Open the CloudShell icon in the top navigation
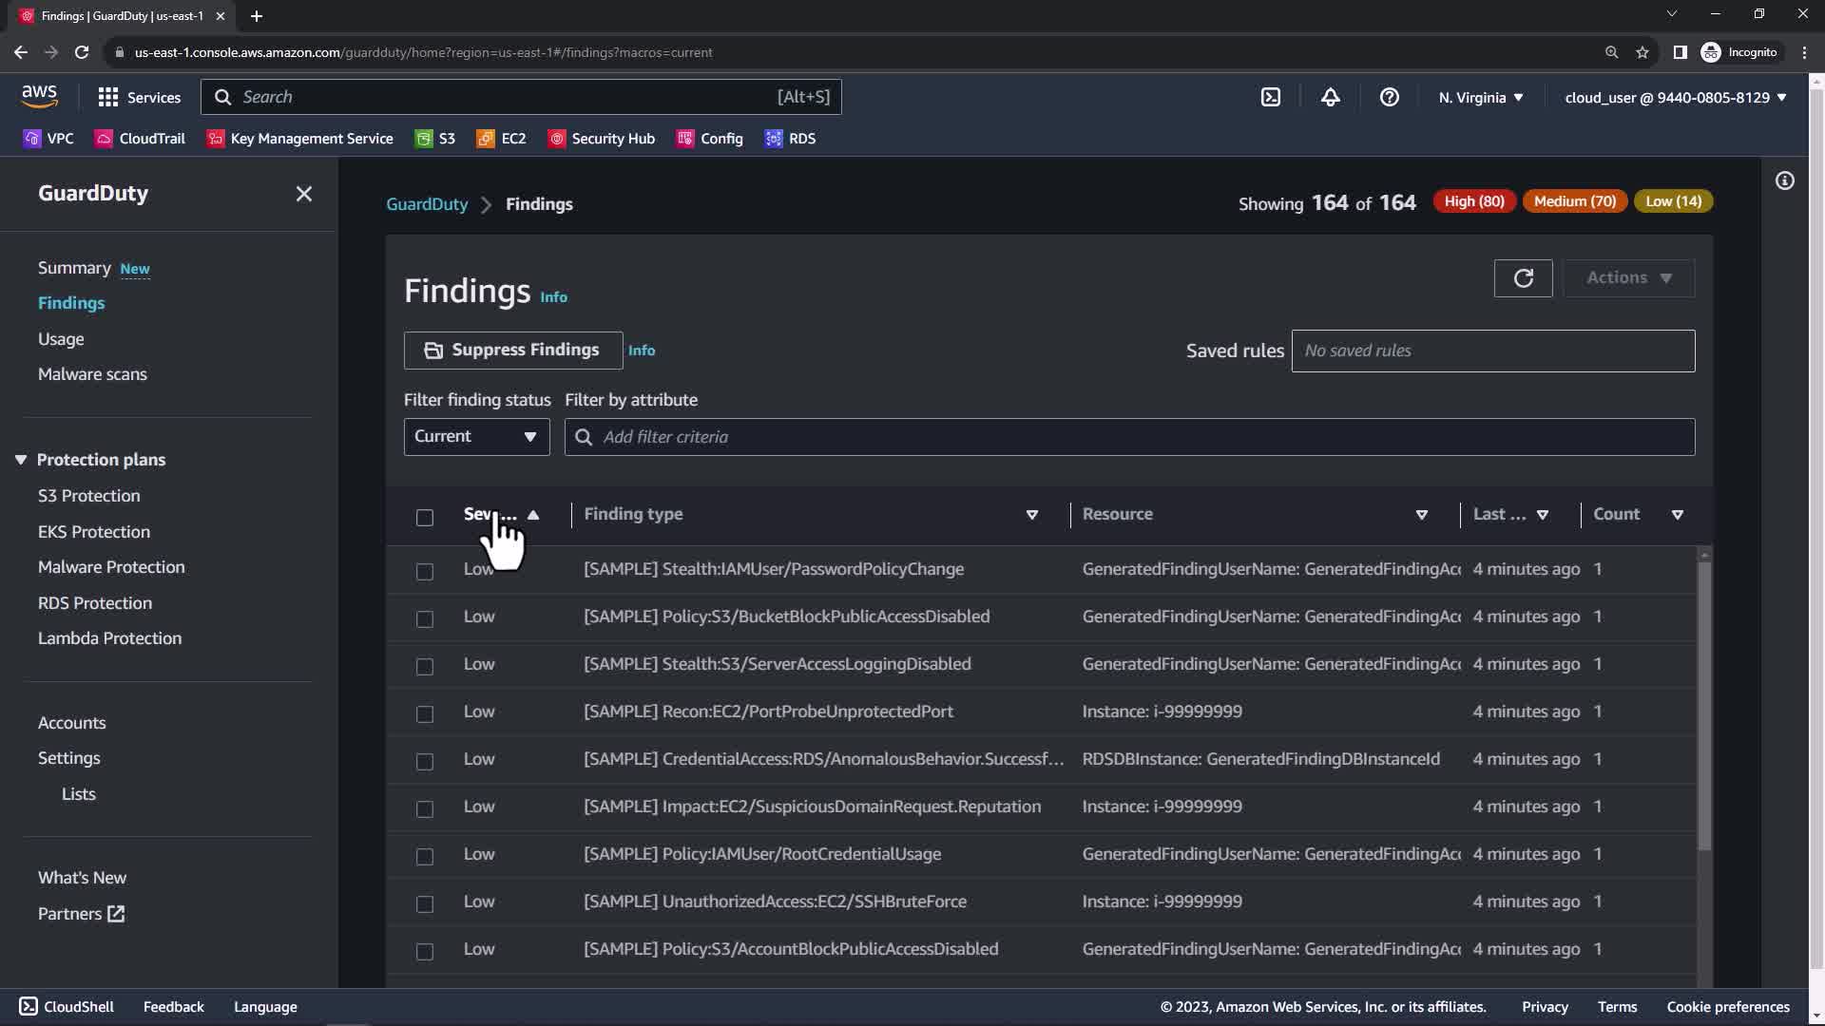Viewport: 1825px width, 1026px height. [1271, 97]
